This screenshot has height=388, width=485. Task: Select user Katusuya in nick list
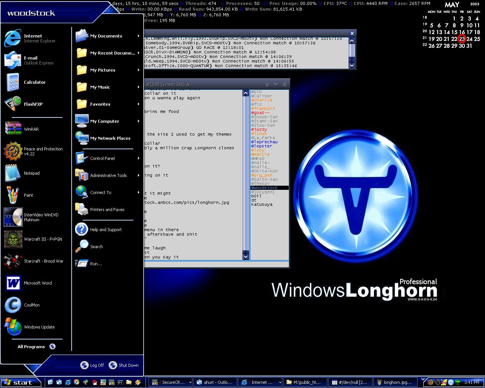[262, 204]
